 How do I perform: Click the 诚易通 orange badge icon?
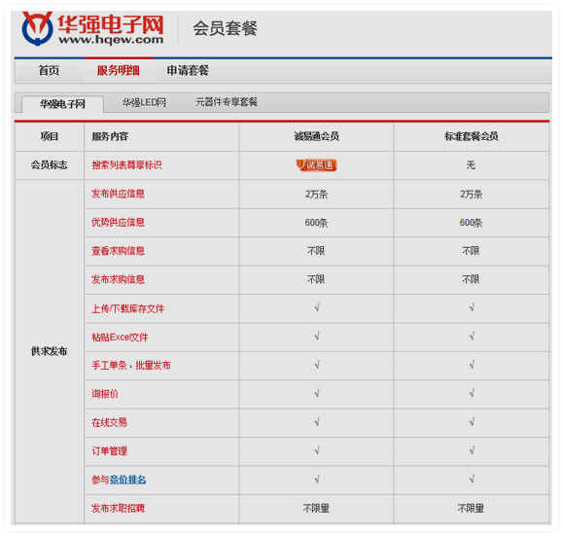coord(316,165)
